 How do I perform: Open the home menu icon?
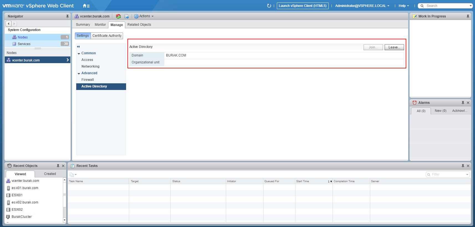pyautogui.click(x=86, y=6)
